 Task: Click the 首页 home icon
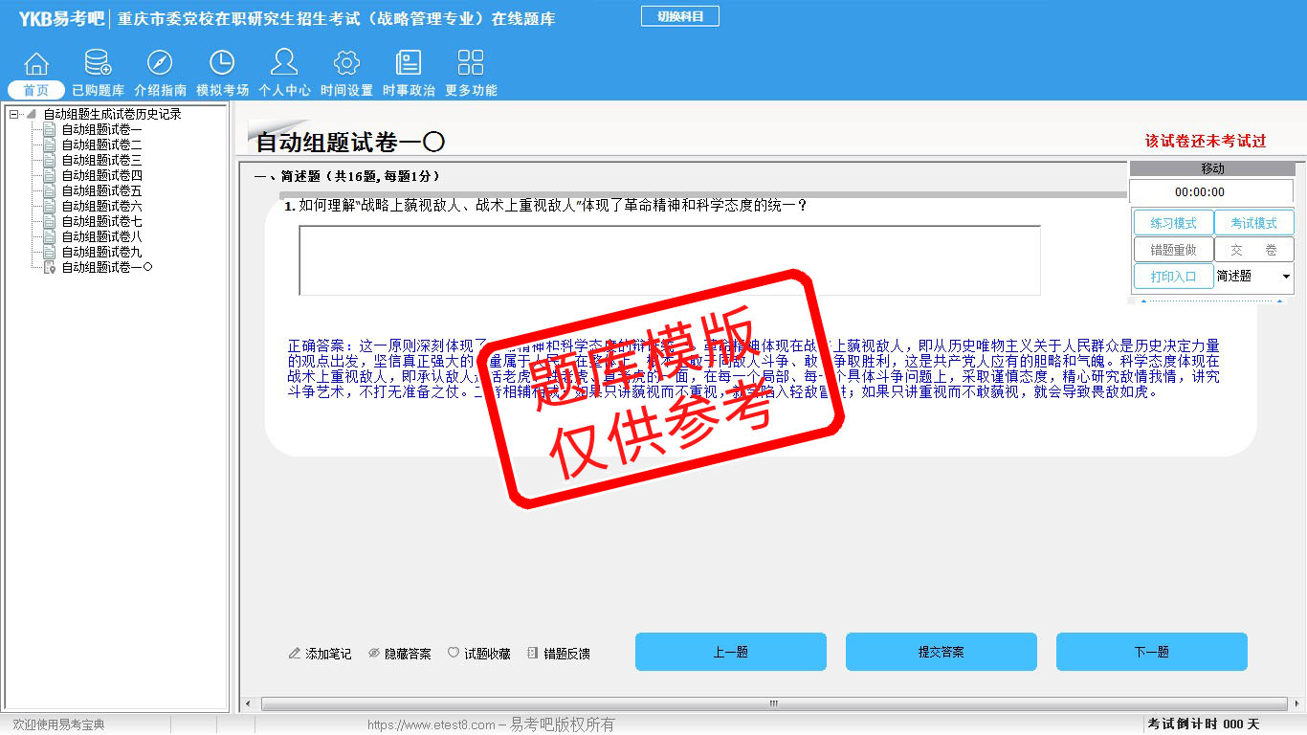tap(36, 64)
